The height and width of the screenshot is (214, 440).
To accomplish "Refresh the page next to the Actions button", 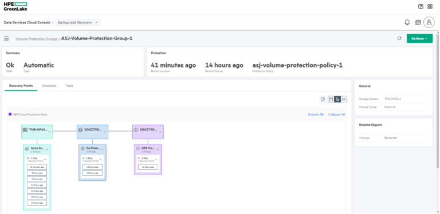I will 399,39.
